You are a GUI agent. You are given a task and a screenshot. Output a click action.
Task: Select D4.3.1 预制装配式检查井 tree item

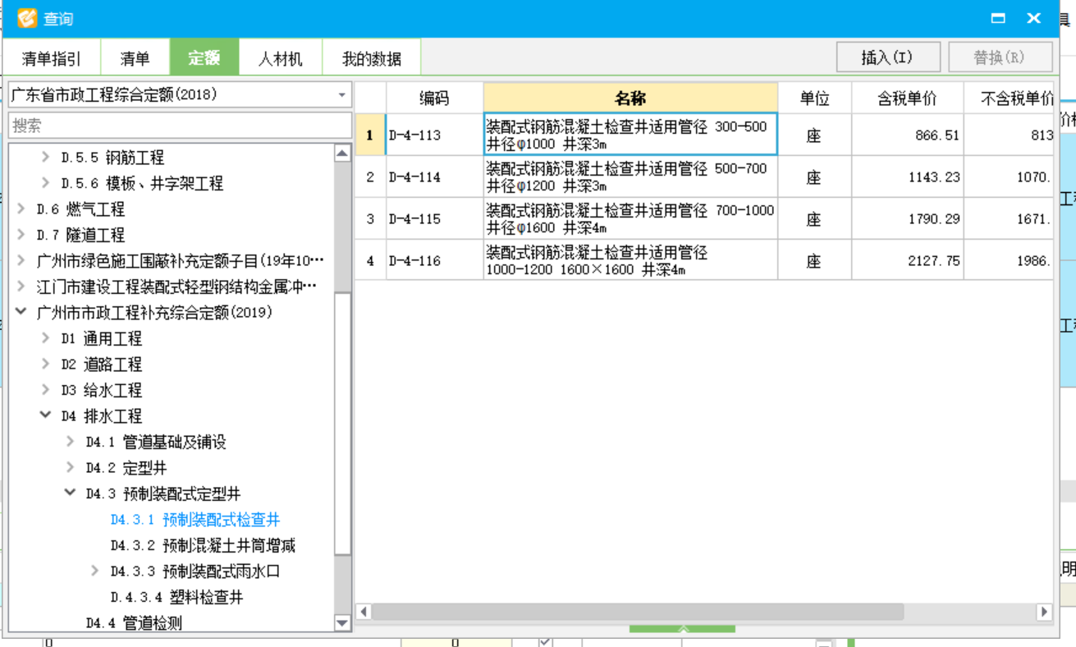[x=195, y=520]
